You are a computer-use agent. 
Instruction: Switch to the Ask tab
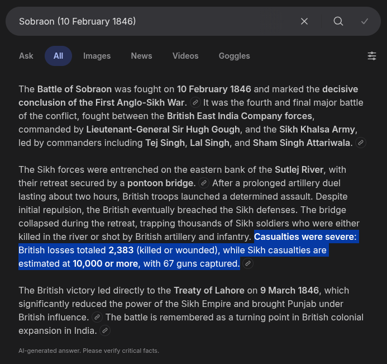26,56
